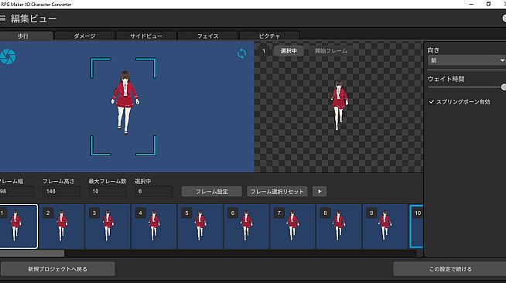Viewport: 506px width, 283px height.
Task: Toggle the スプリングボーン有効 checkbox
Action: tap(432, 101)
